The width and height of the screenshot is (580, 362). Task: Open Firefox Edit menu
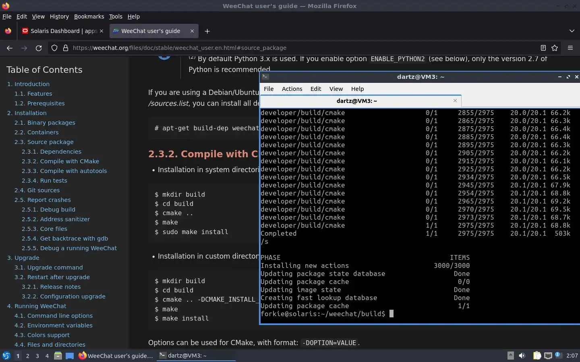click(22, 16)
